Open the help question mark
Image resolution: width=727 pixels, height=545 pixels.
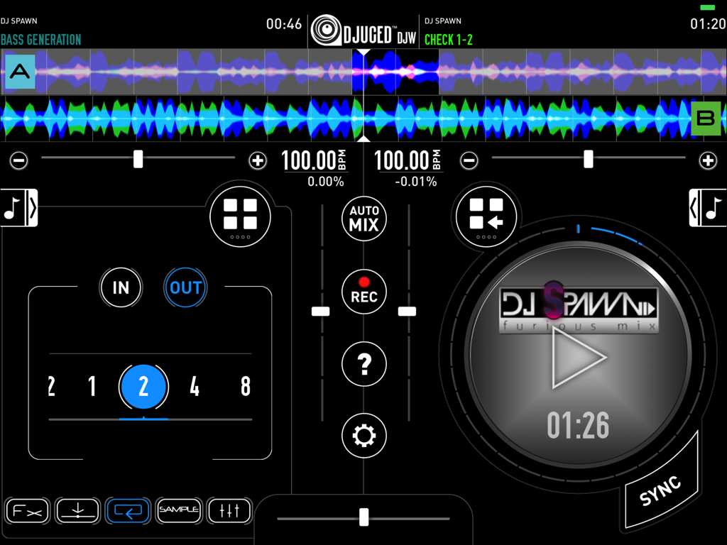pyautogui.click(x=363, y=363)
